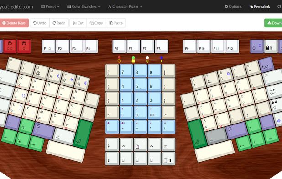Open the Color Swatches dropdown
Screen dimensions: 282x179
[x=84, y=7]
